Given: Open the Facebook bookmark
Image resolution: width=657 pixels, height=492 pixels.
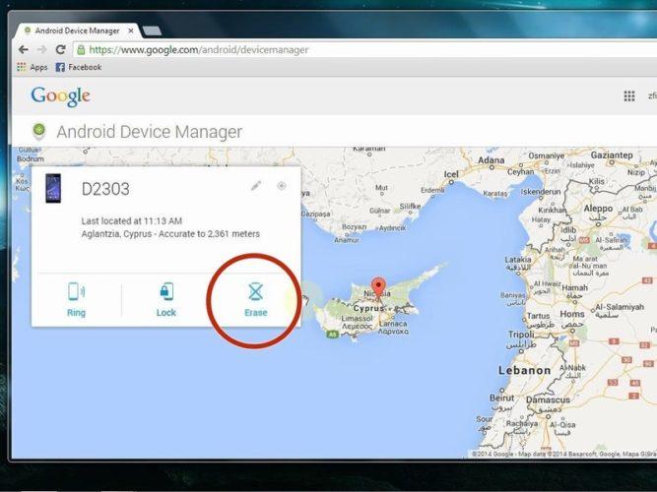Looking at the screenshot, I should (x=79, y=67).
